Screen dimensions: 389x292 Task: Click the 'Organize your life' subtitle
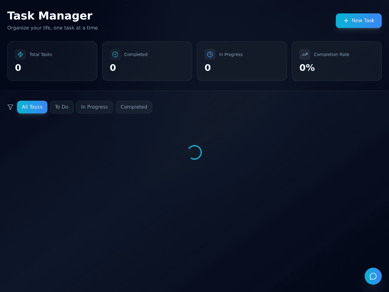click(x=53, y=28)
